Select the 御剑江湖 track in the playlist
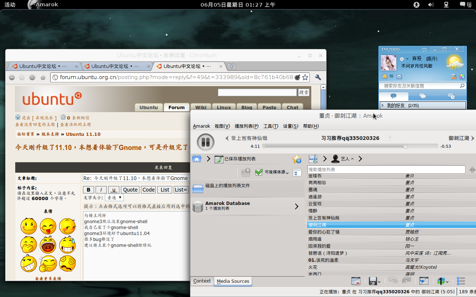476x297 pixels. 391,225
